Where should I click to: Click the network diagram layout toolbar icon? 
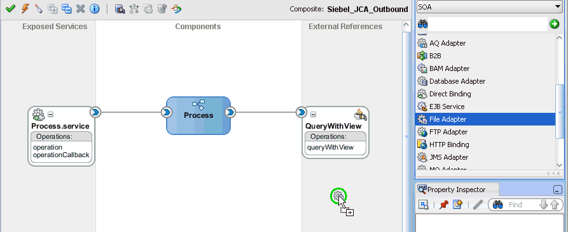pos(134,9)
